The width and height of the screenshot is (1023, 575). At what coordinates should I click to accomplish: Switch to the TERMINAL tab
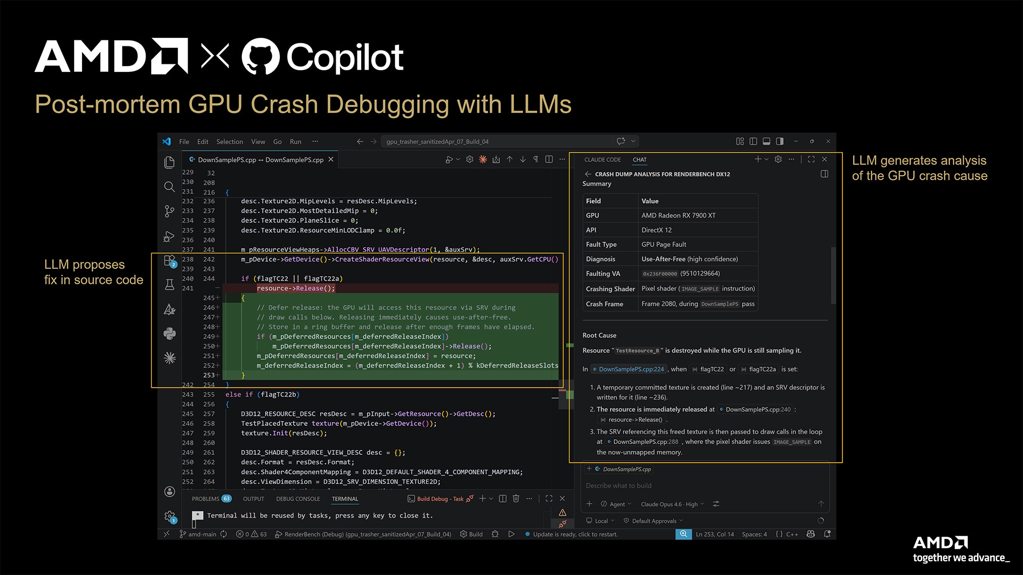(345, 499)
